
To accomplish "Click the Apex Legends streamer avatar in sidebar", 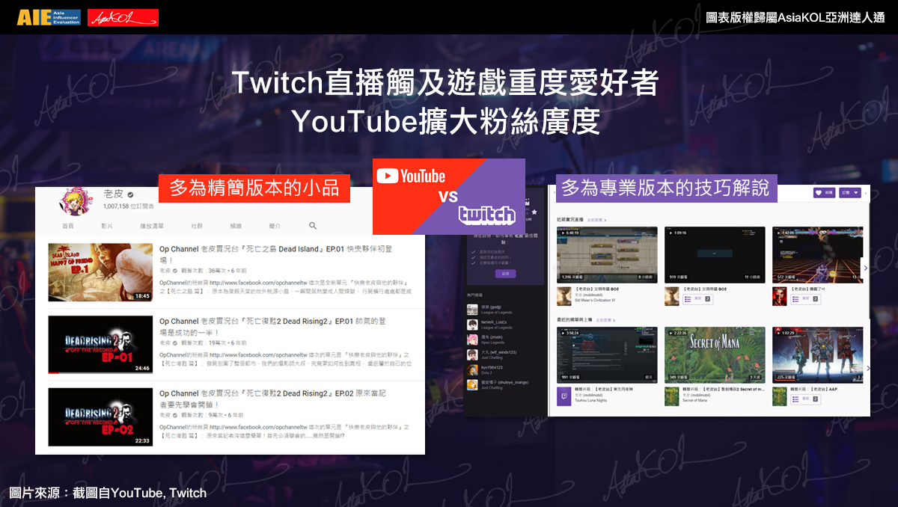I will 472,339.
